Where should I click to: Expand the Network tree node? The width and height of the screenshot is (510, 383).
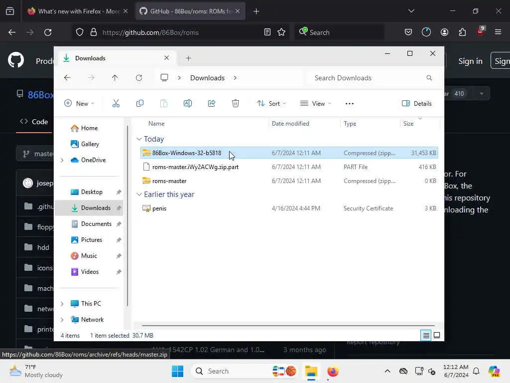click(x=62, y=320)
